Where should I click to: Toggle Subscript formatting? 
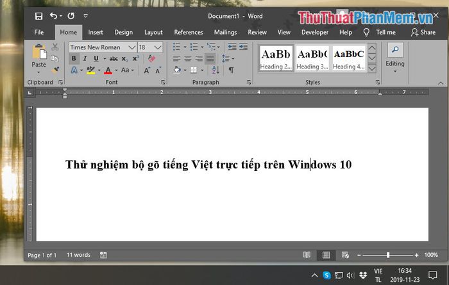[124, 58]
